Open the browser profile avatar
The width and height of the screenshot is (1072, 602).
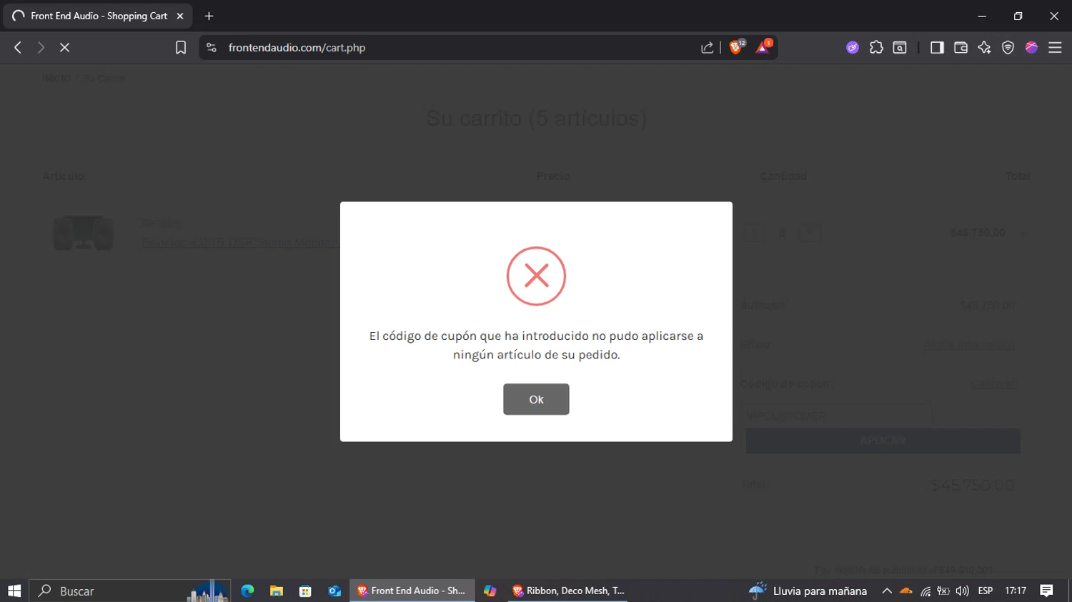coord(1031,47)
